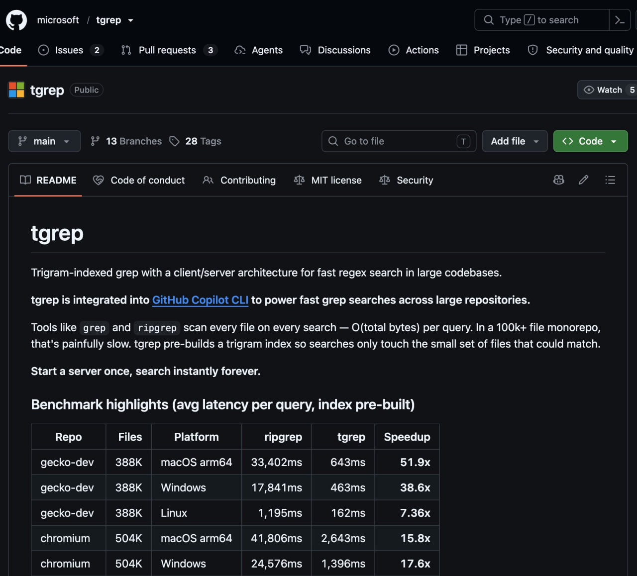Watch the repository with the eye button
This screenshot has width=637, height=576.
point(607,90)
